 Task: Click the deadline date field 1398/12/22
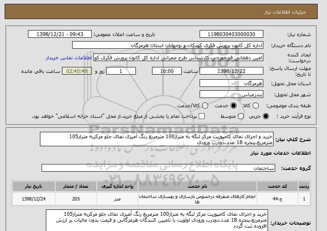(231, 71)
